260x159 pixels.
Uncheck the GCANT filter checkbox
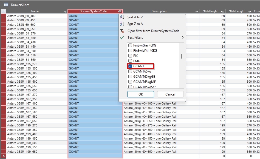pos(130,66)
